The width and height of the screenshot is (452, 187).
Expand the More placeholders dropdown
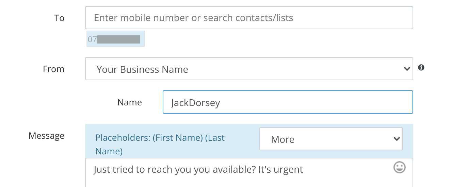pos(330,139)
